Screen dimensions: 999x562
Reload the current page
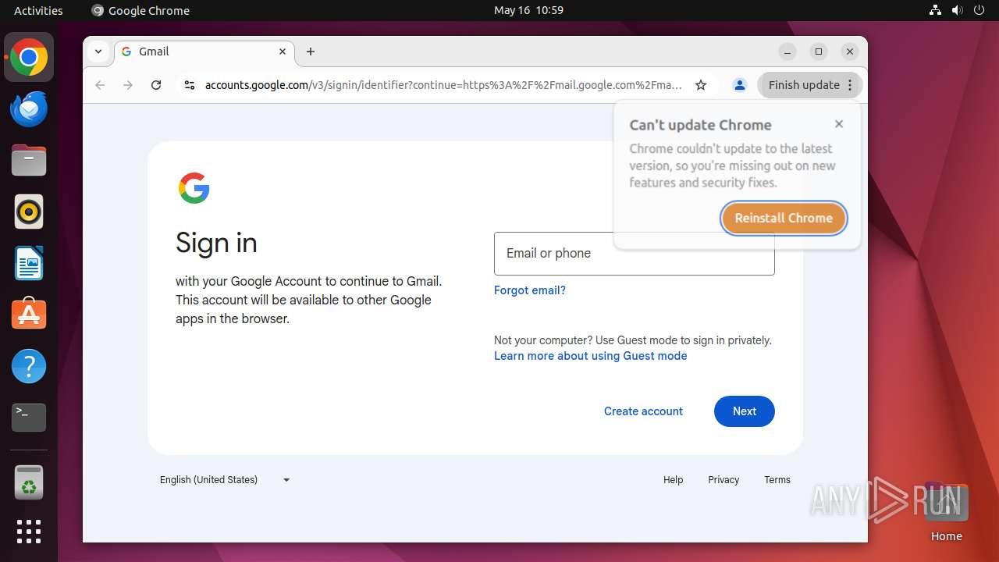pyautogui.click(x=156, y=85)
